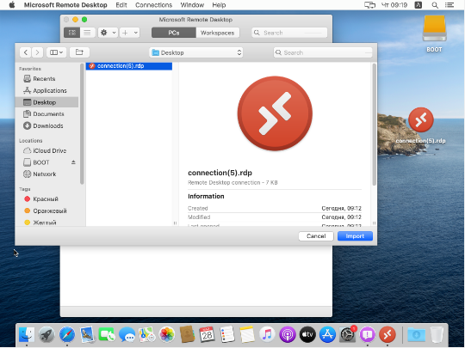465x348 pixels.
Task: Open Launchpad from Dock
Action: (46, 335)
